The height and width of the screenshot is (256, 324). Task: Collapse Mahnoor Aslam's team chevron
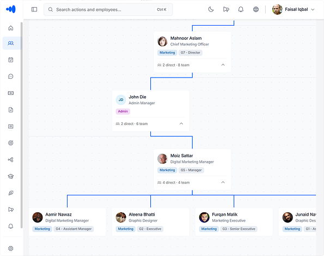click(x=223, y=65)
